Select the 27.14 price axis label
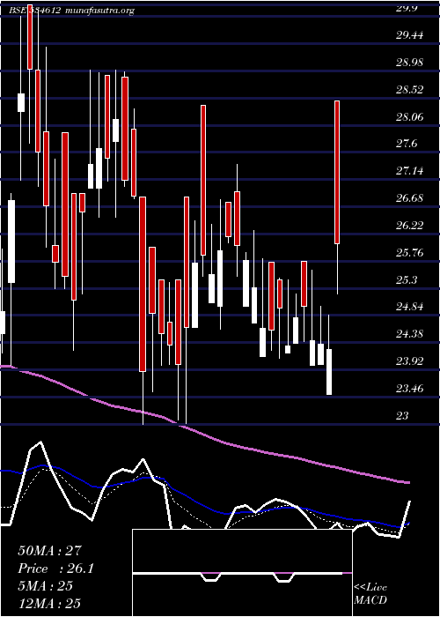Viewport: 440px width, 617px height. click(x=410, y=171)
